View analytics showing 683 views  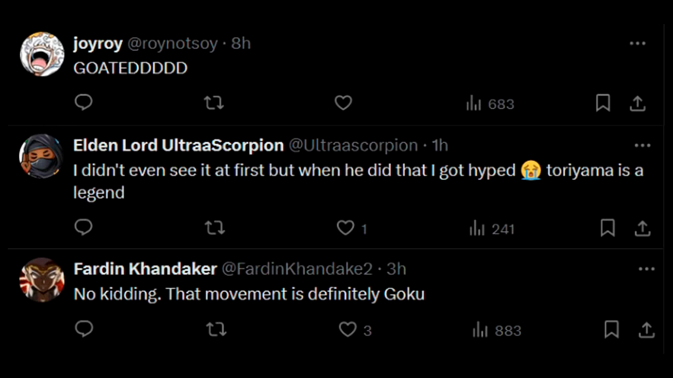click(490, 104)
